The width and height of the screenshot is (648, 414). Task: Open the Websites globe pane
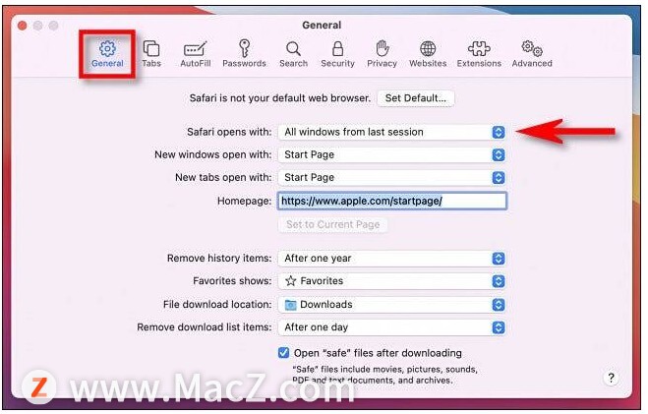click(x=428, y=54)
